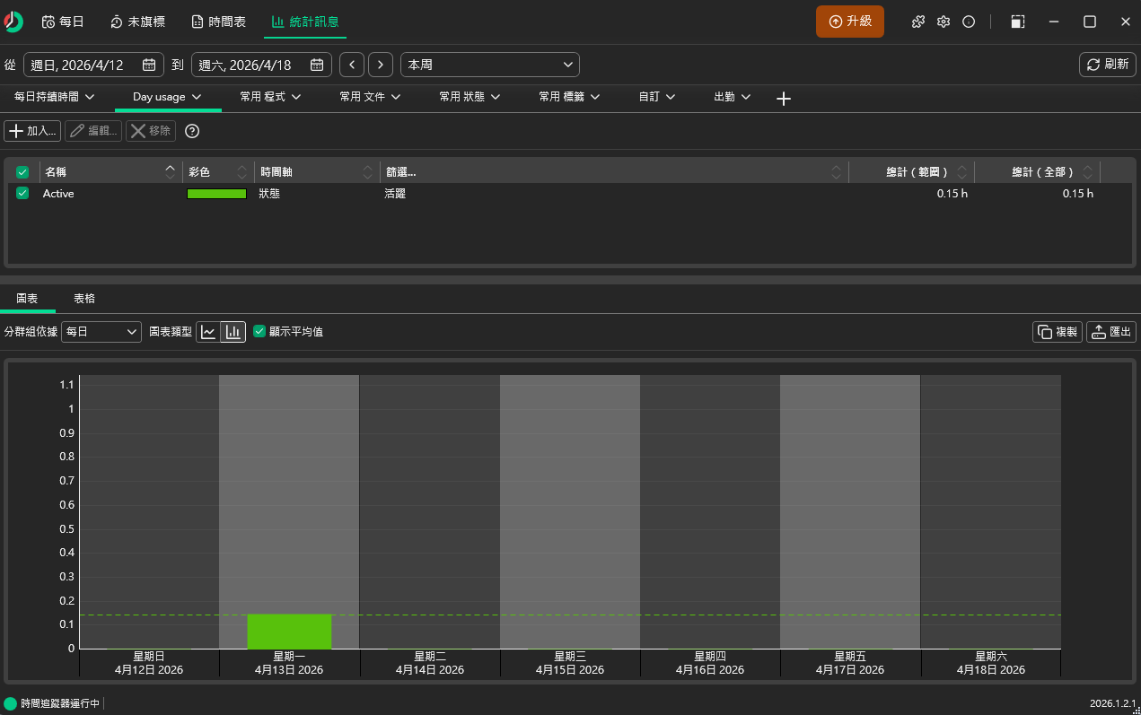Open calendar picker for start date
Screen dimensions: 1141x715
pos(149,65)
